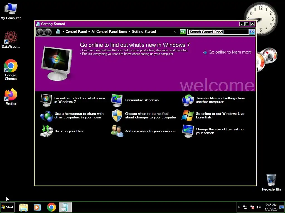The image size is (285, 213).
Task: Click the taskbar clock showing 7:45 AM
Action: pos(271,207)
